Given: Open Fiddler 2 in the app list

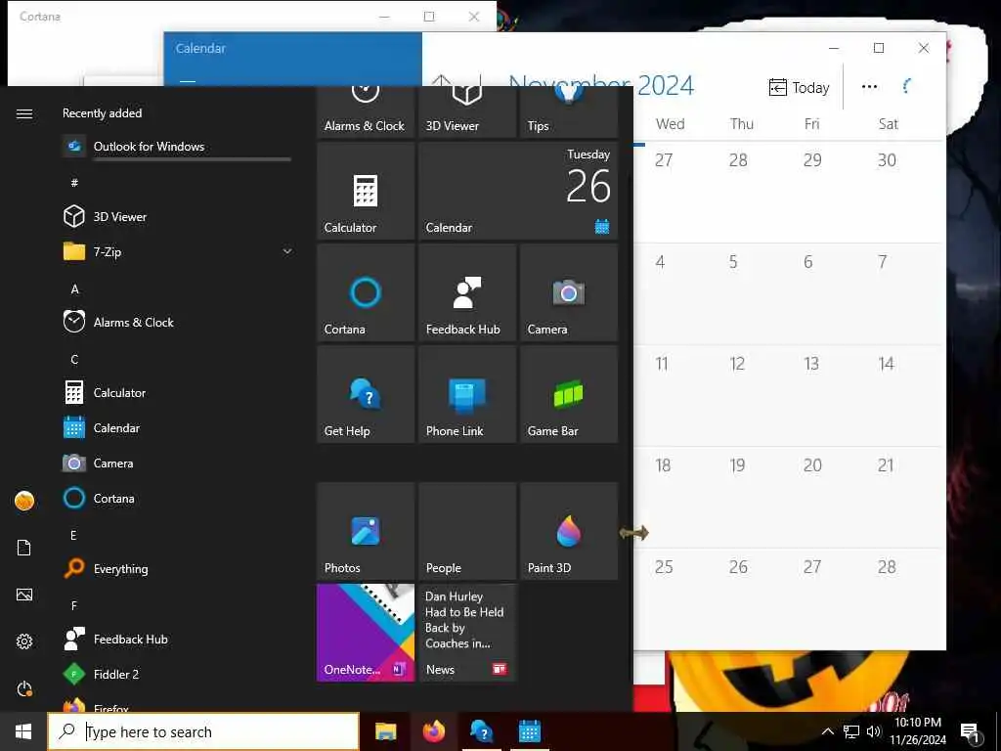Looking at the screenshot, I should [x=178, y=674].
